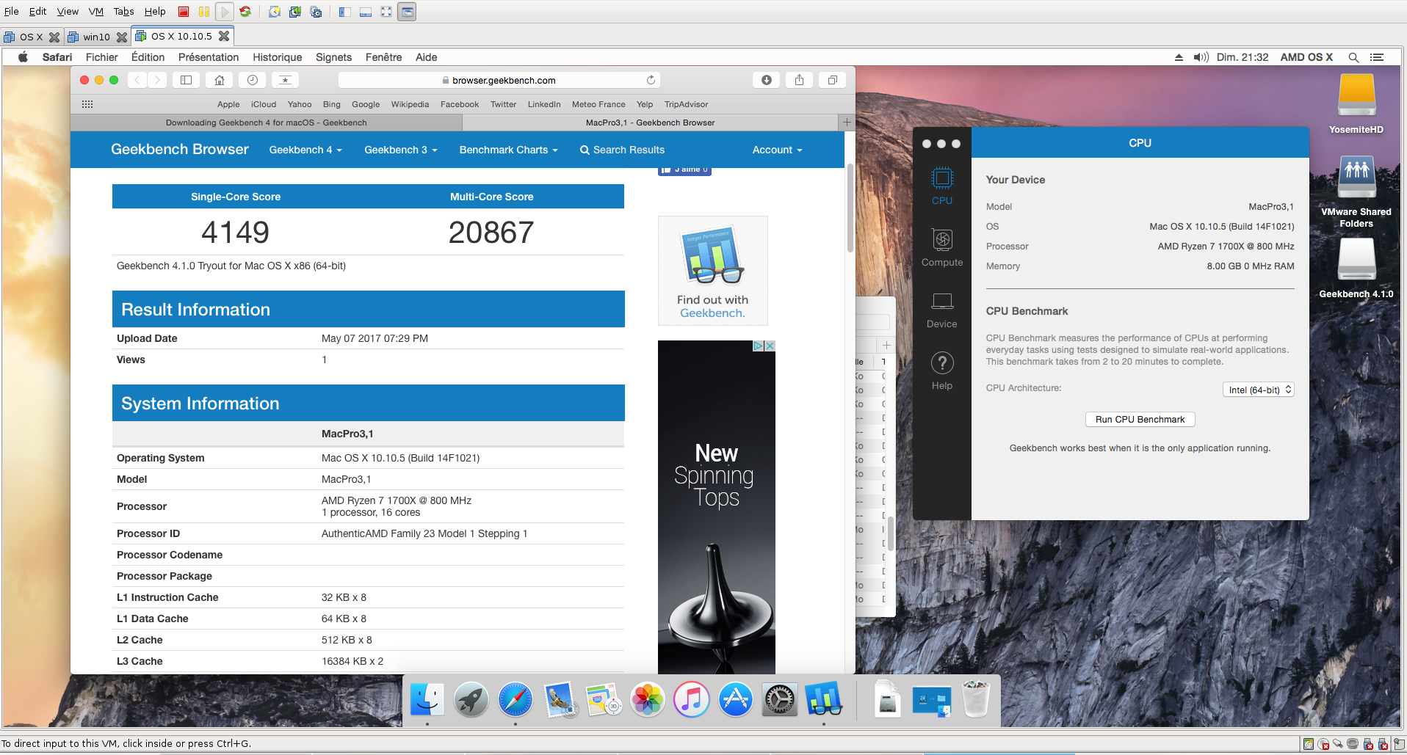1407x755 pixels.
Task: Click the Notification Center icon in menu bar
Action: click(x=1377, y=57)
